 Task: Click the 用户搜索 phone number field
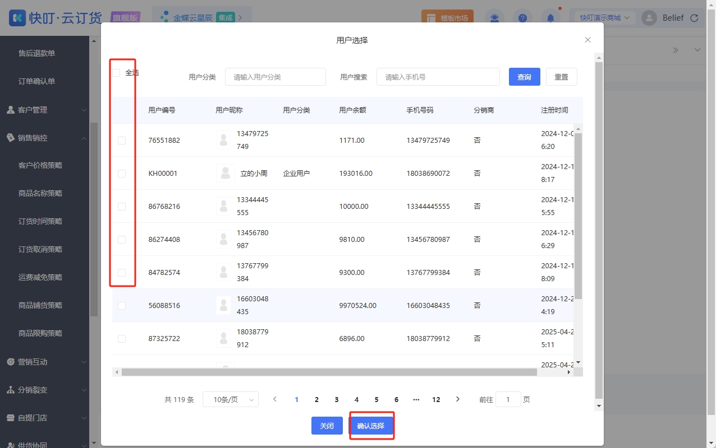tap(438, 77)
